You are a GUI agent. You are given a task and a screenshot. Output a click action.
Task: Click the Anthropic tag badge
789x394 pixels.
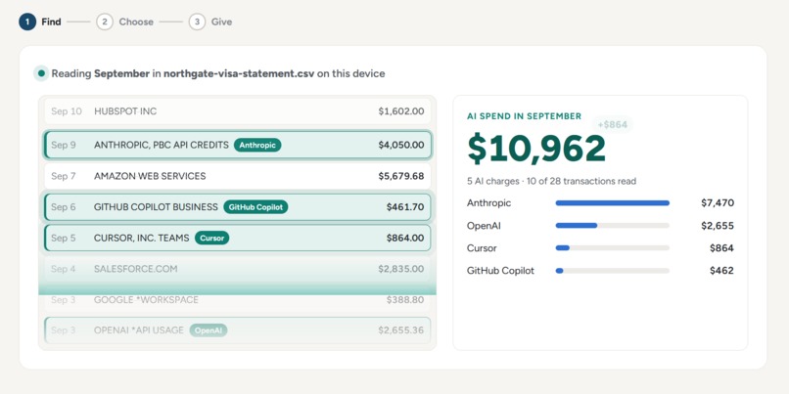point(257,145)
